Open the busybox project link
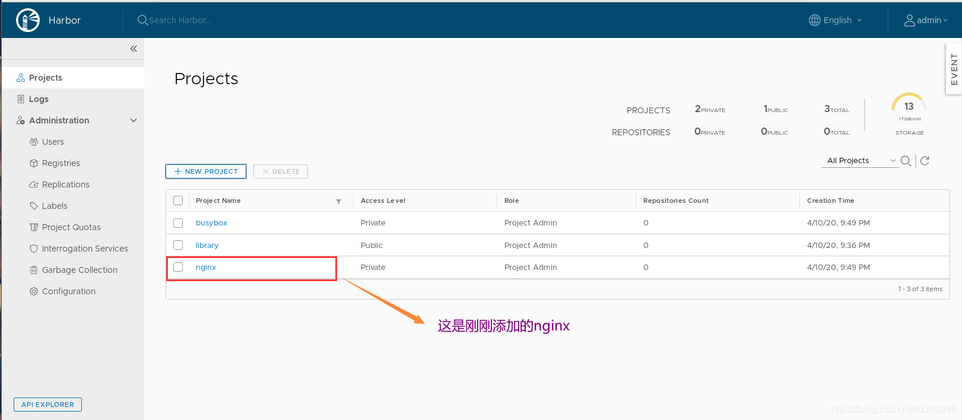Screen dimensions: 962x420 [x=211, y=223]
